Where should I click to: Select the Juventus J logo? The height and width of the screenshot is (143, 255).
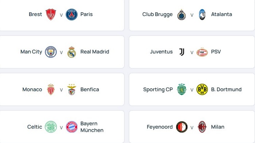click(182, 52)
